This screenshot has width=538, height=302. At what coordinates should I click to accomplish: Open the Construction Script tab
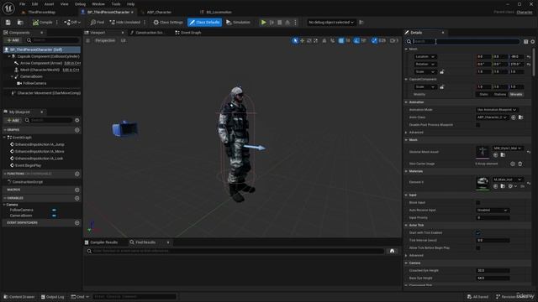click(150, 33)
